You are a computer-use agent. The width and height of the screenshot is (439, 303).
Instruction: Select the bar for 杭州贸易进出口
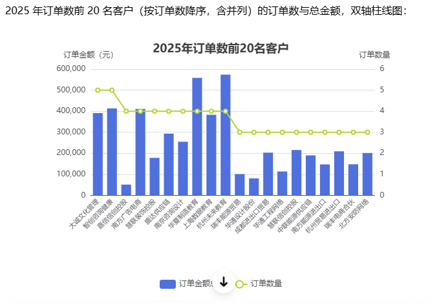pos(339,173)
